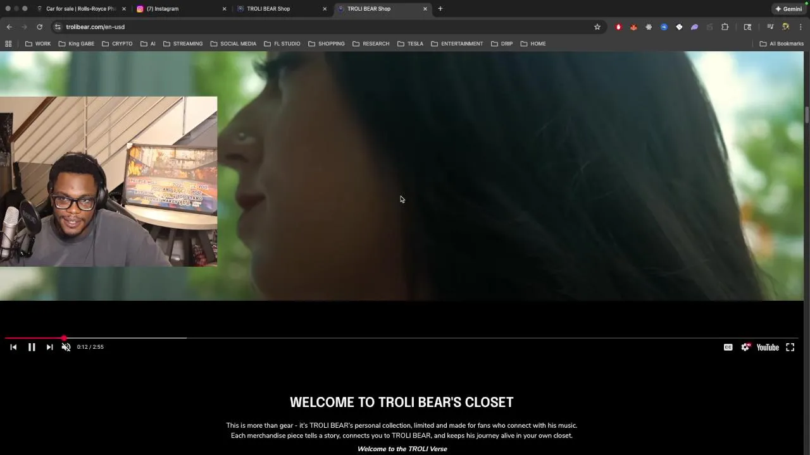Open a new tab with plus button
Viewport: 810px width, 455px height.
(x=440, y=9)
